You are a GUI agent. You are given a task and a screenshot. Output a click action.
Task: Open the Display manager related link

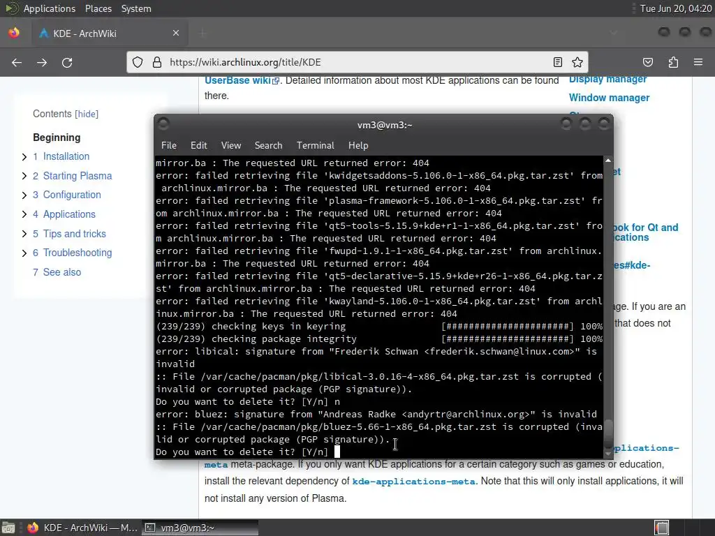[607, 80]
